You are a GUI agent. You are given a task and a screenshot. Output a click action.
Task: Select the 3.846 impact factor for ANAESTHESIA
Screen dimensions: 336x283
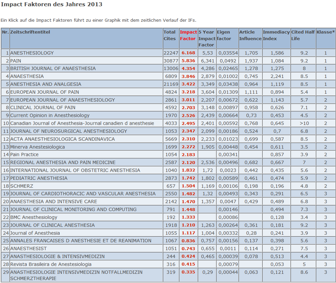188,76
